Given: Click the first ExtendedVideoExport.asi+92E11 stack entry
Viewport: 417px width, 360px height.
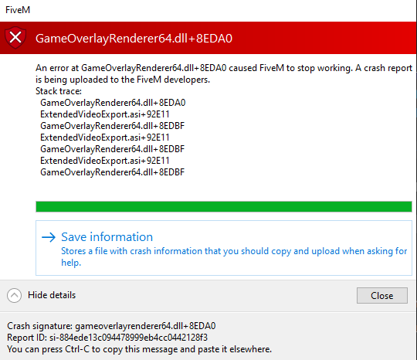Looking at the screenshot, I should (x=105, y=114).
